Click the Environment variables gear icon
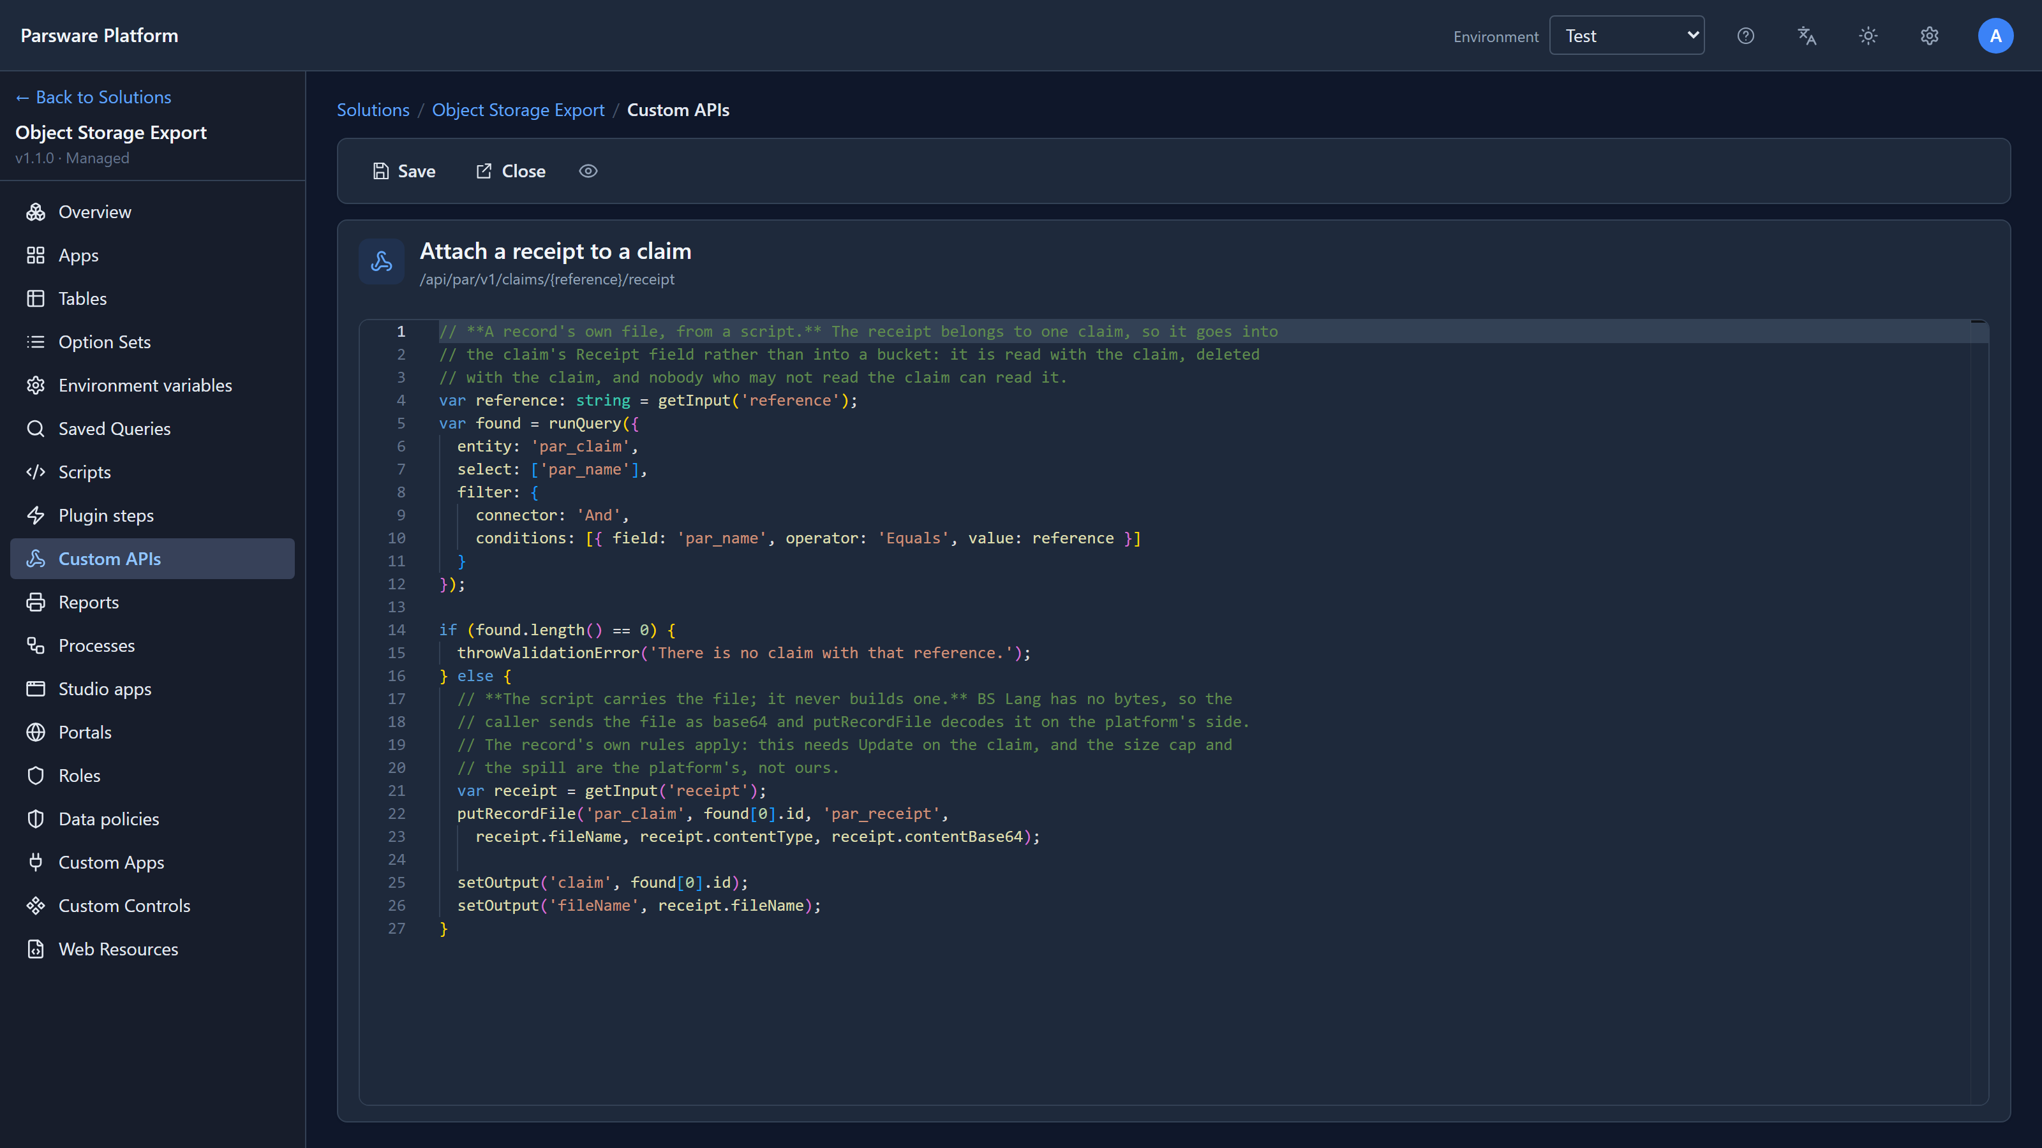Screen dimensions: 2042x1148 [x=36, y=385]
